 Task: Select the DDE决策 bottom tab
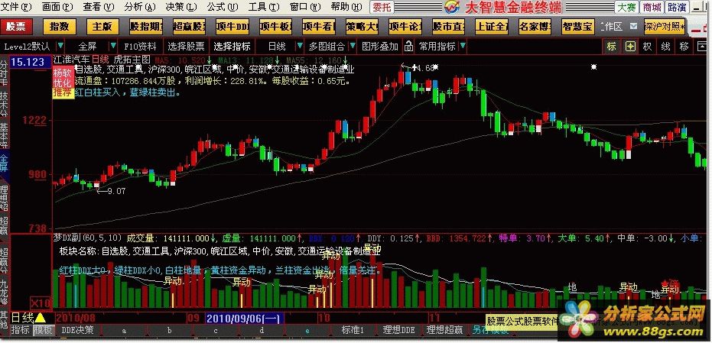[78, 330]
